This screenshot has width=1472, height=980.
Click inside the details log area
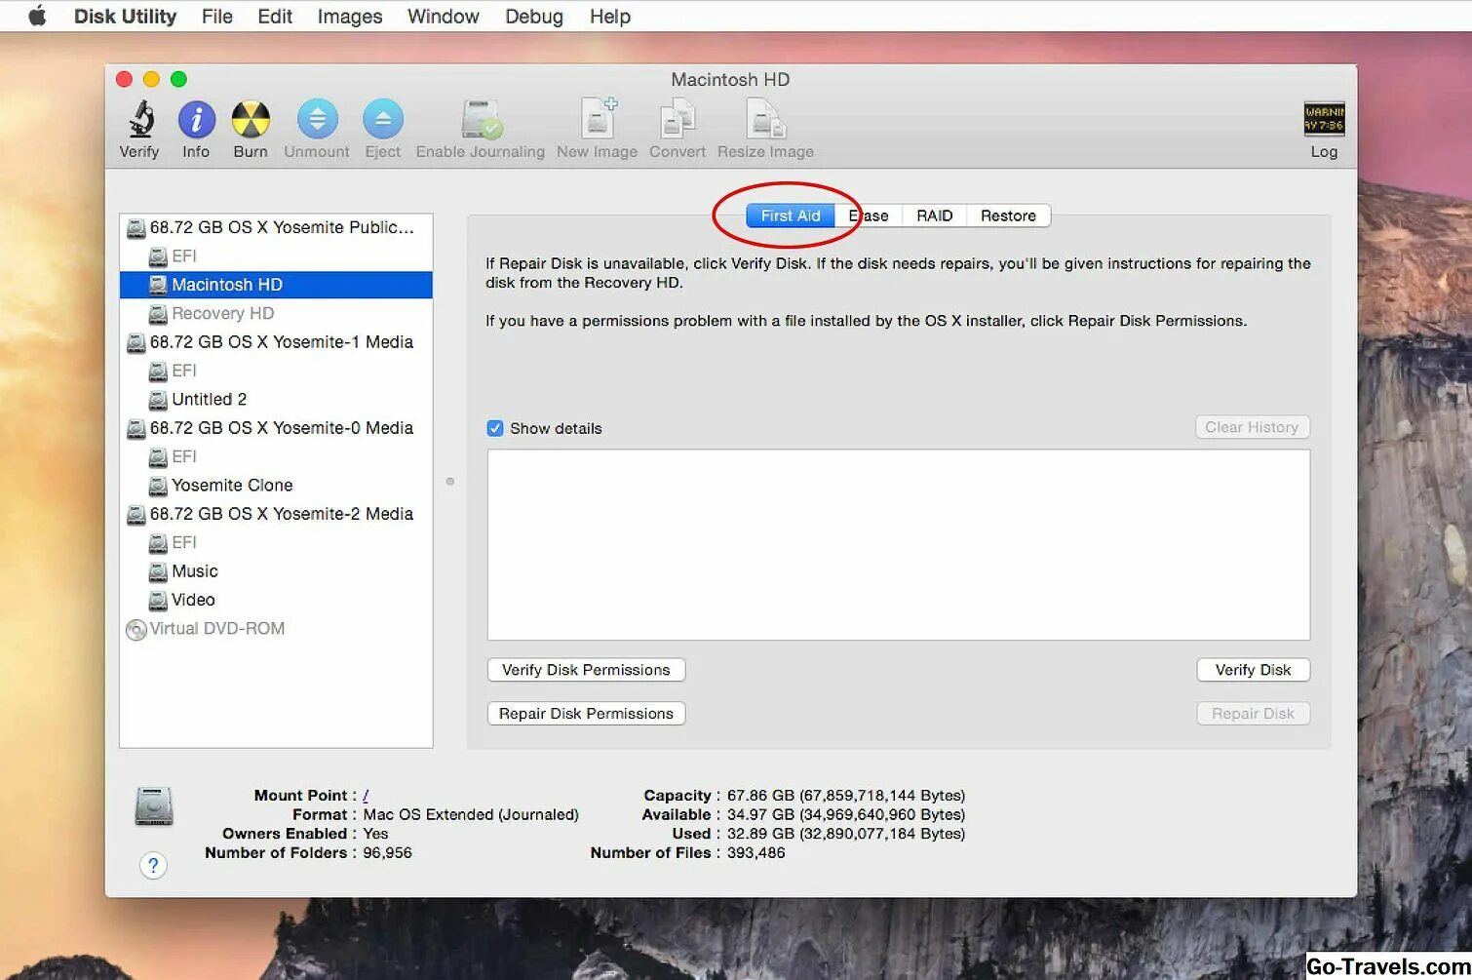click(x=899, y=545)
